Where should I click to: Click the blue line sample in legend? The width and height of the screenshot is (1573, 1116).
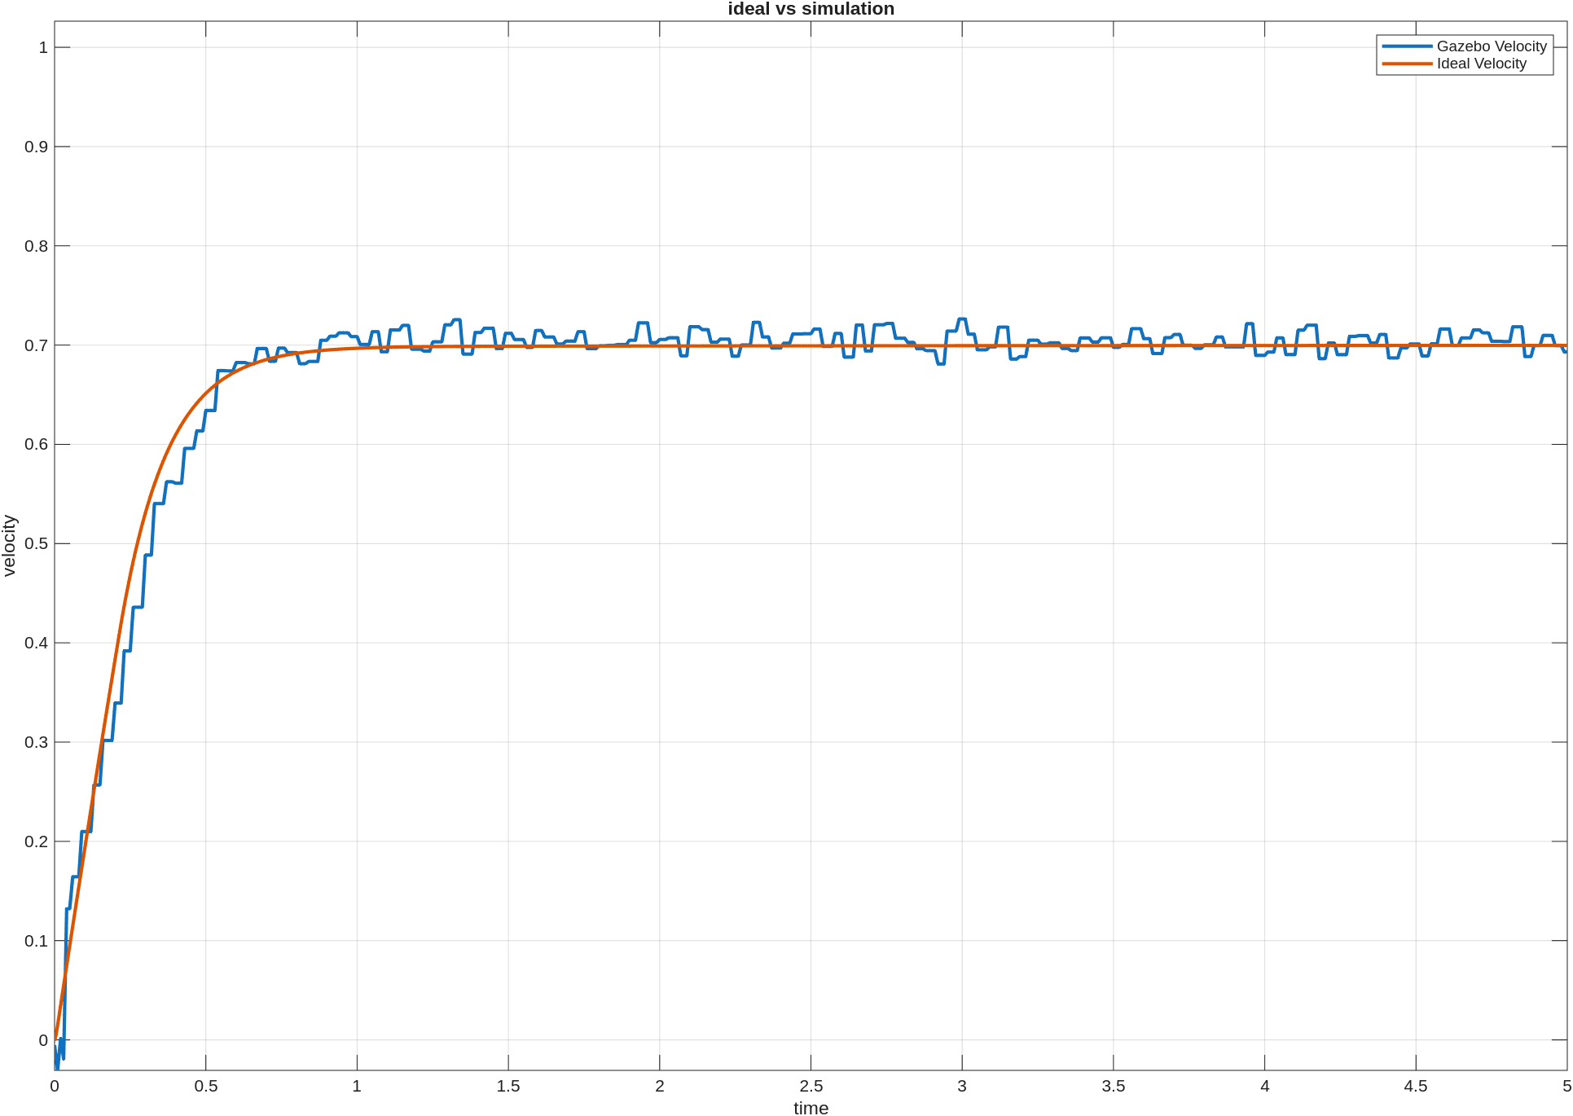pos(1407,46)
